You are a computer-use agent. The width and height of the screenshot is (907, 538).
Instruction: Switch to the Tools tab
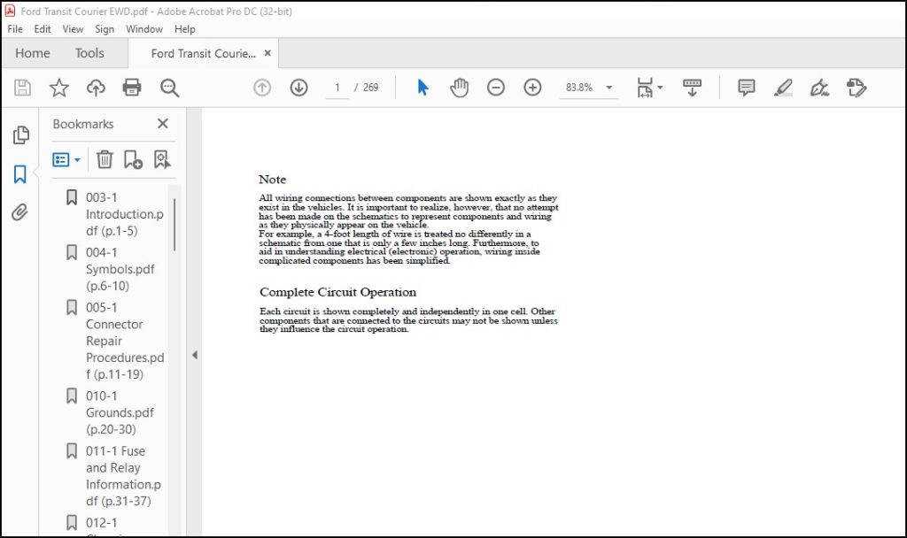click(x=89, y=53)
